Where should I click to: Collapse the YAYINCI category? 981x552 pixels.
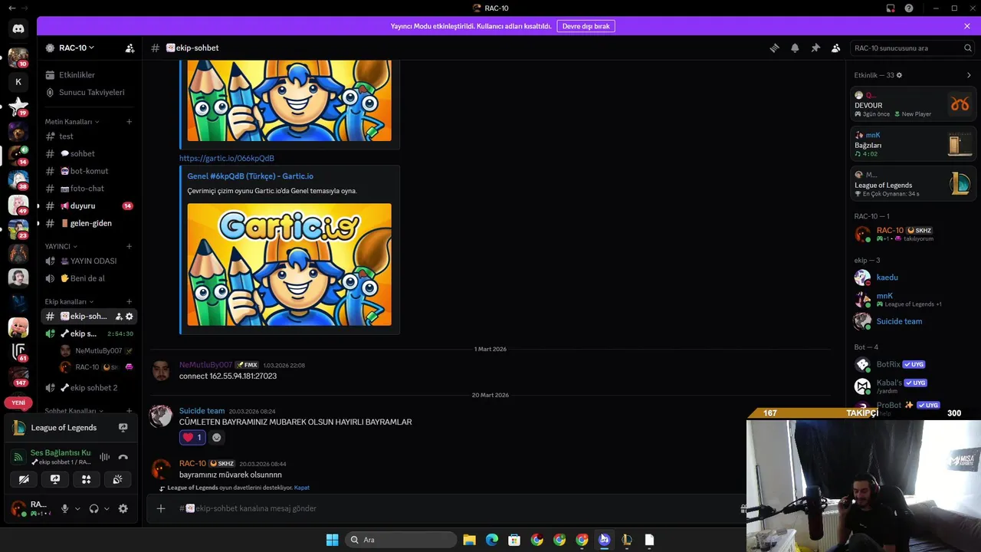tap(61, 246)
